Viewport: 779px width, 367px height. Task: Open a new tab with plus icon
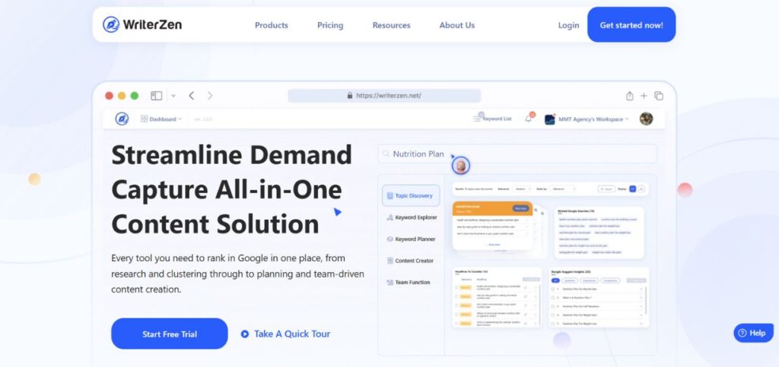click(644, 96)
